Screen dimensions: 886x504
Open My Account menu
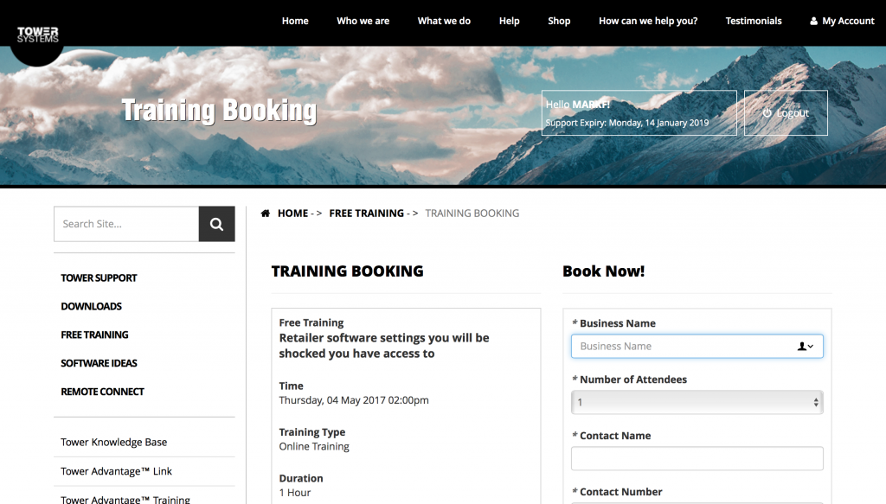click(x=842, y=21)
